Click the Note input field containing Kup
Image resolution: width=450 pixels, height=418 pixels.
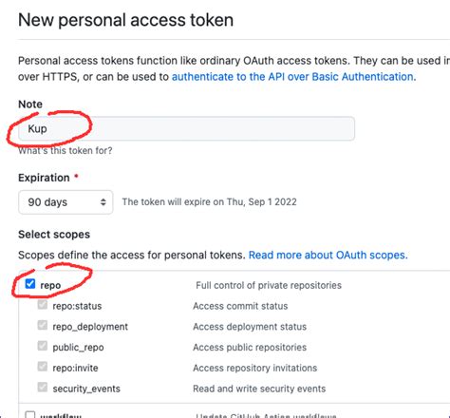186,128
